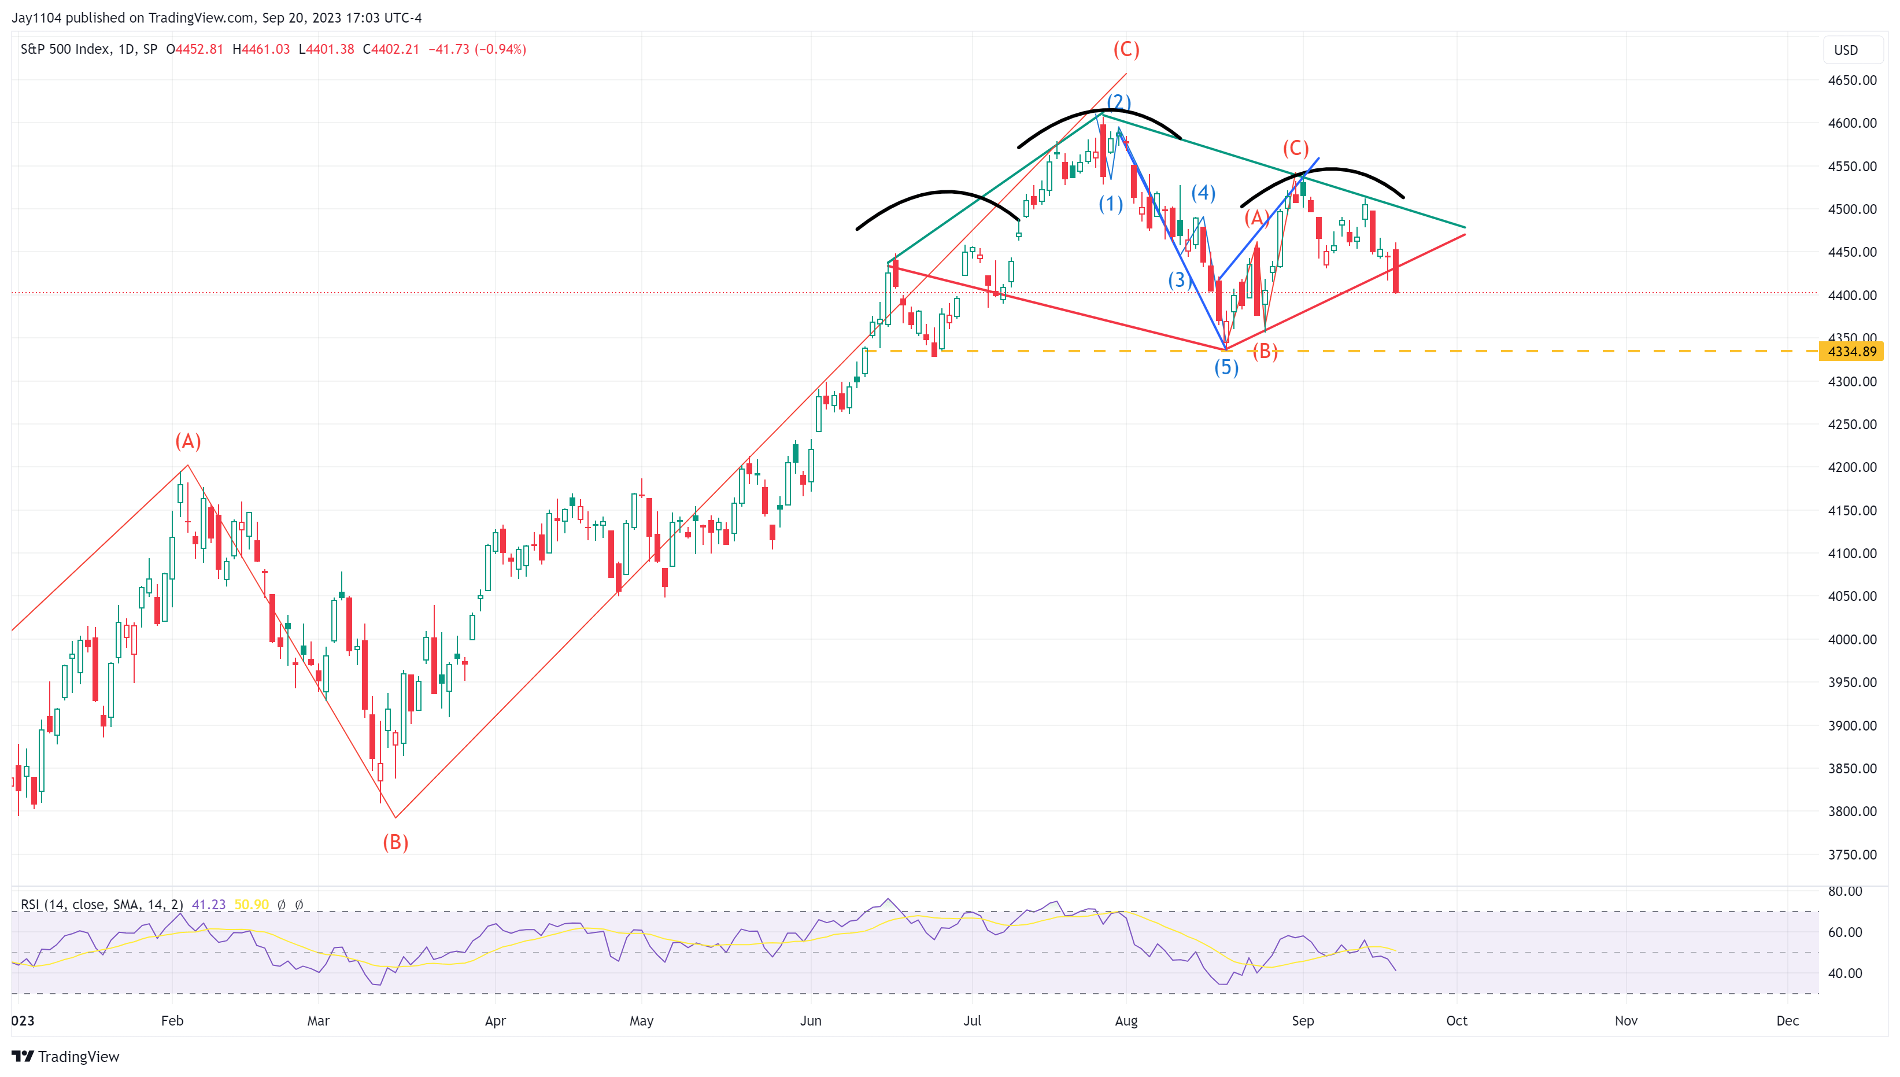Screen dimensions: 1900x1077
Task: Click the 4200.00 price axis label
Action: [1852, 467]
